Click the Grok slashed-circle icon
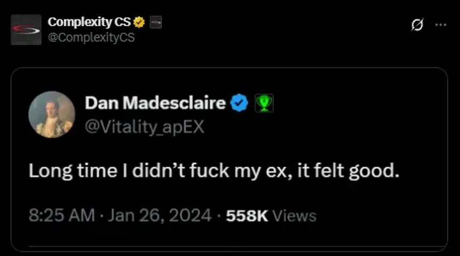Screen dimensions: 460x256 point(417,25)
